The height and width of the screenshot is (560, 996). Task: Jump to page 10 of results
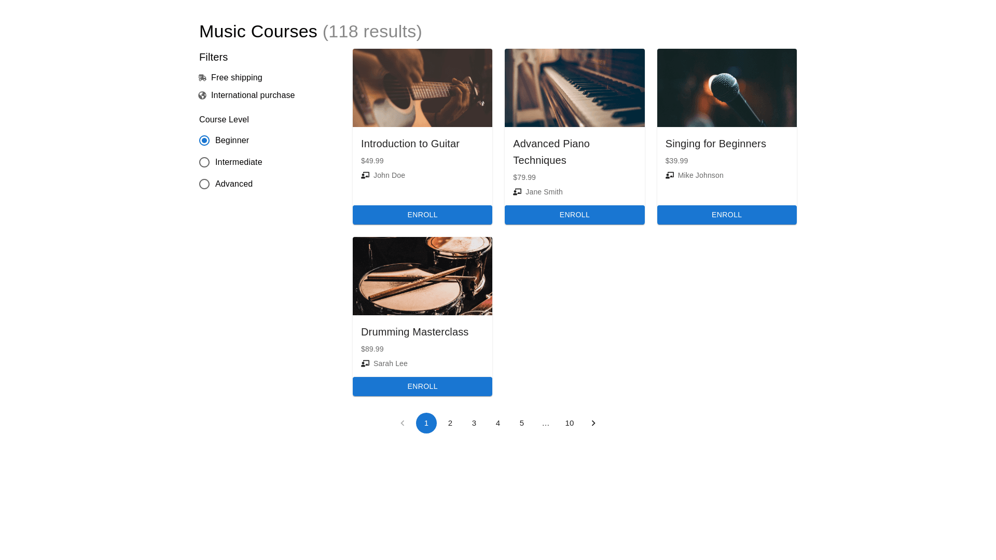tap(570, 423)
